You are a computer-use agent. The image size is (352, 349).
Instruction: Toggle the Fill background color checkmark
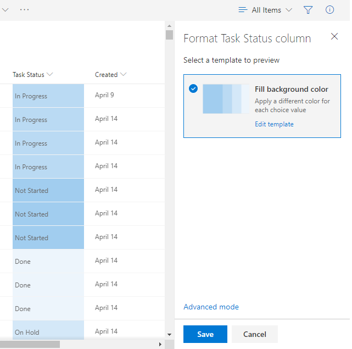click(193, 88)
